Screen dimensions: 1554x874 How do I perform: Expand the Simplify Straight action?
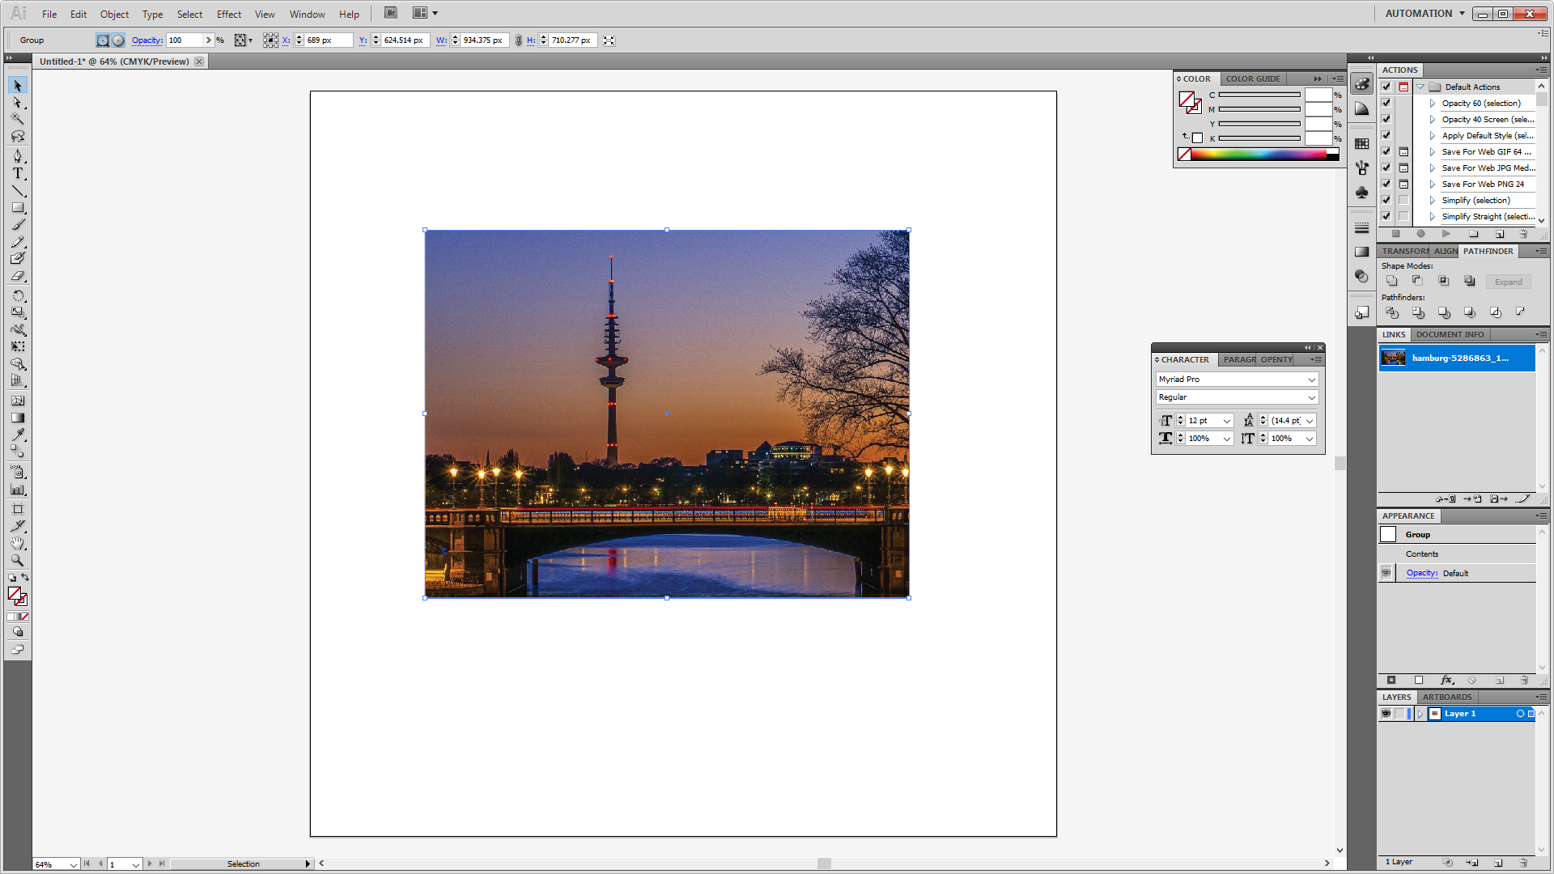[x=1432, y=216]
